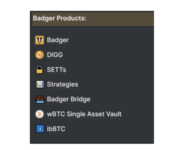This screenshot has height=150, width=188.
Task: Open wBTC Single Asset Vault link
Action: coord(84,114)
